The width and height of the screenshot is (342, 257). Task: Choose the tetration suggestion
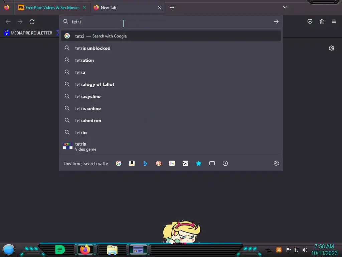pyautogui.click(x=171, y=60)
